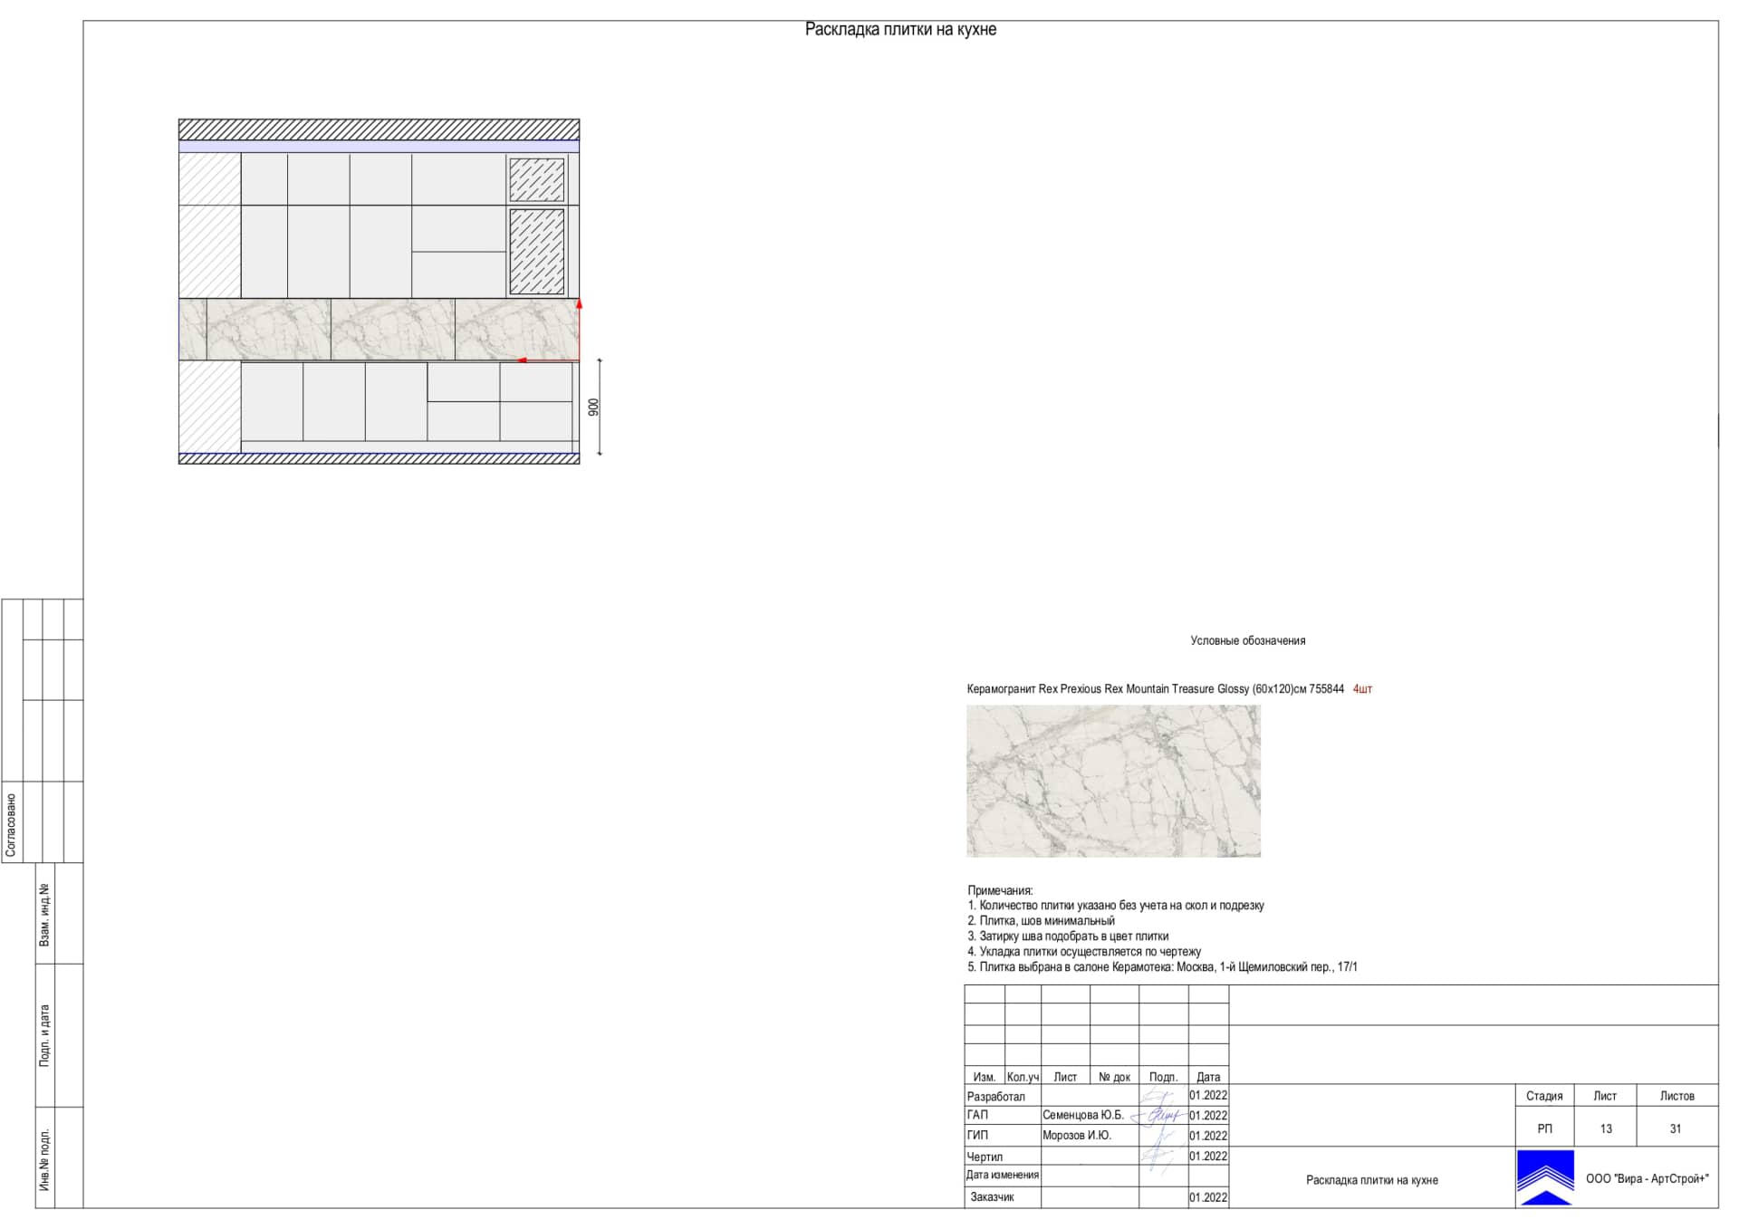This screenshot has height=1229, width=1739.
Task: Click the large hatched appliance in the upper cabinets
Action: click(x=536, y=252)
